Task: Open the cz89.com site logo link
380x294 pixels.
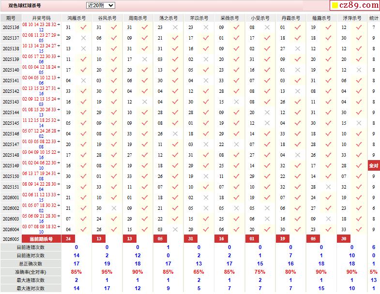Action: click(354, 5)
